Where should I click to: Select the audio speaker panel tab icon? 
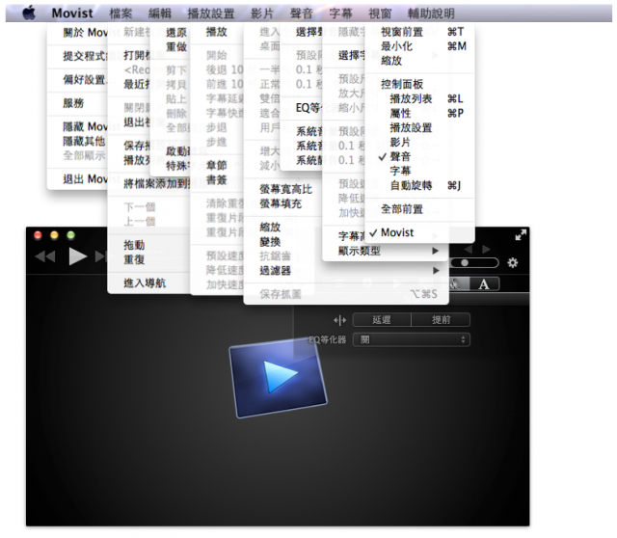coord(459,283)
